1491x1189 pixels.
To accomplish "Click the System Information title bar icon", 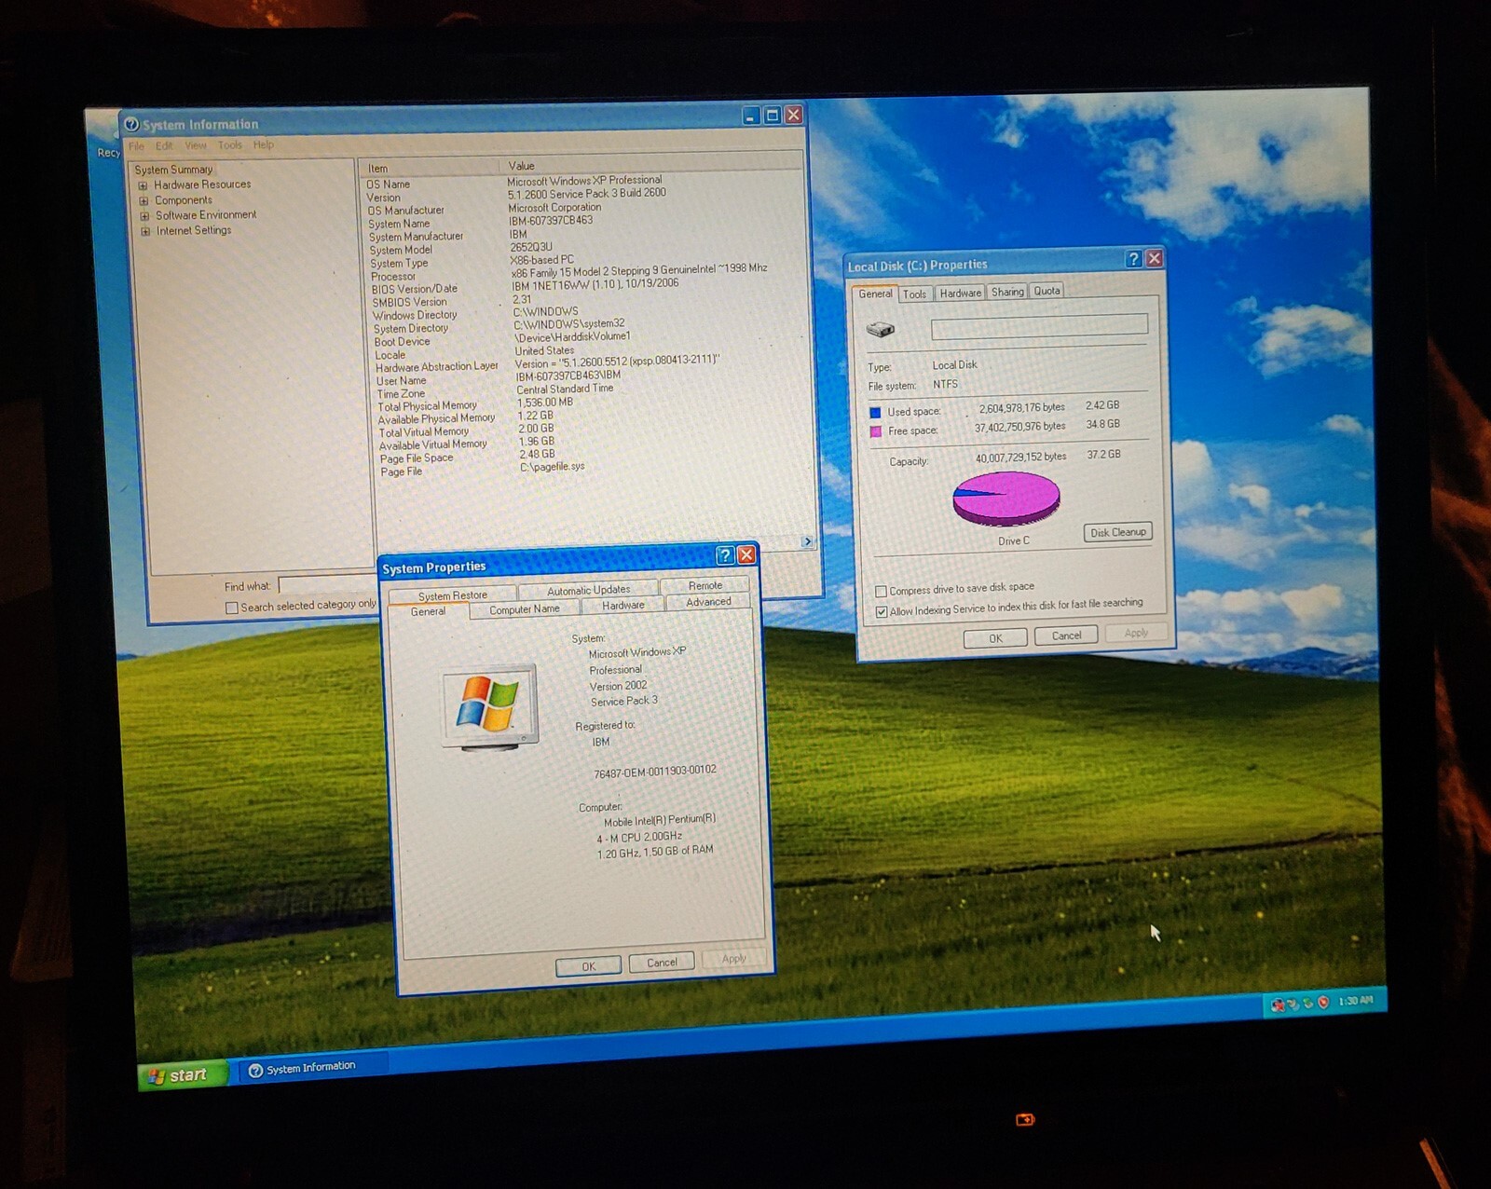I will tap(131, 124).
